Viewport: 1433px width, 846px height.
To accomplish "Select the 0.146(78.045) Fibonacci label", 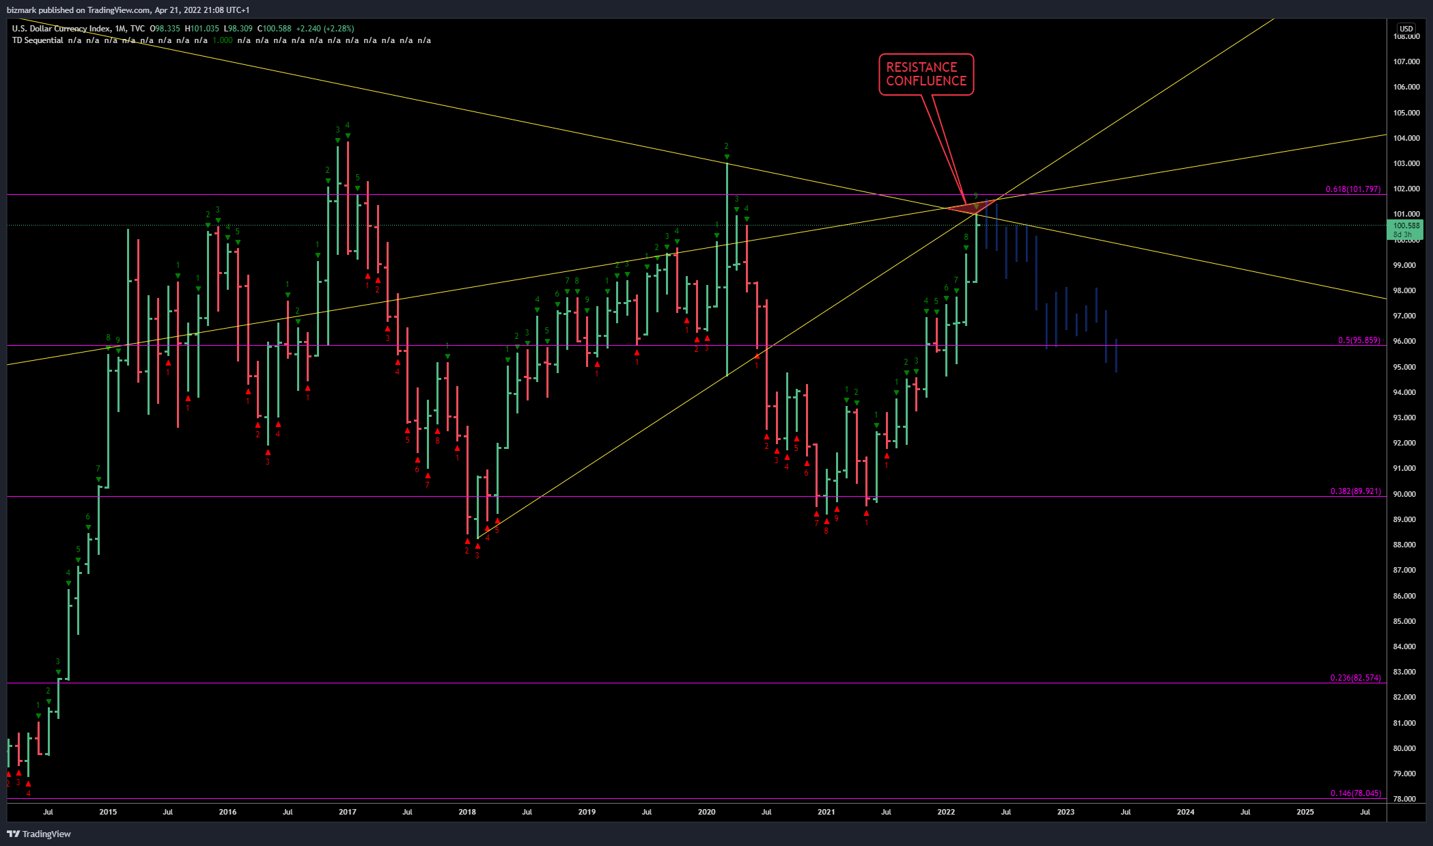I will coord(1356,793).
